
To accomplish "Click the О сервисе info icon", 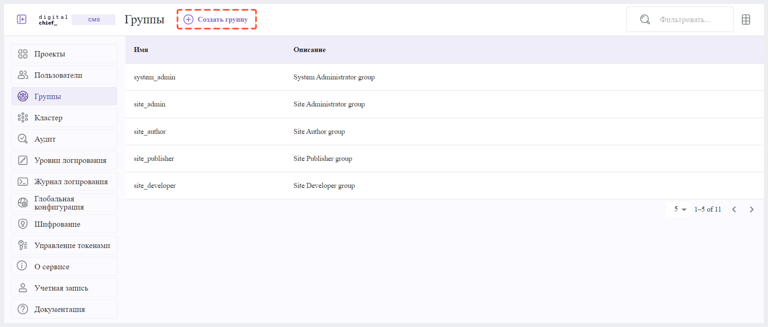I will (22, 265).
